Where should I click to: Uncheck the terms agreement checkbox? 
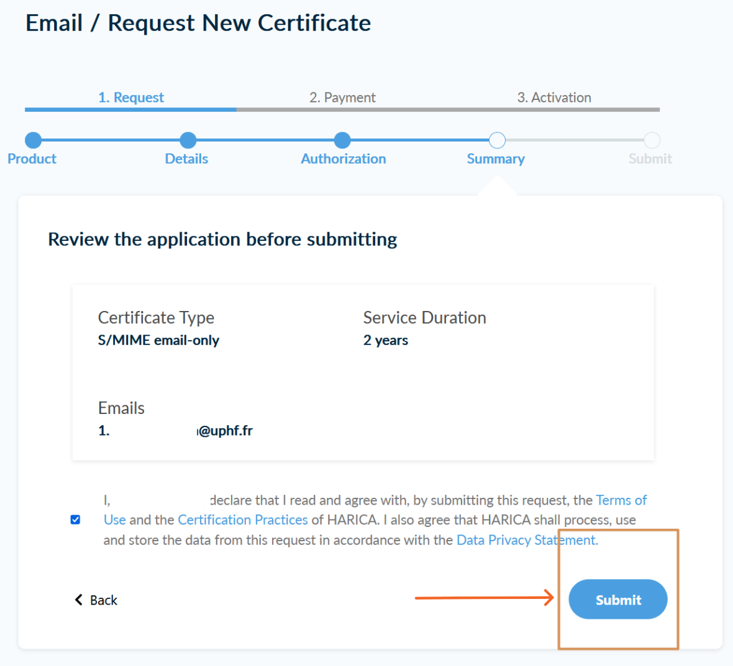point(75,520)
